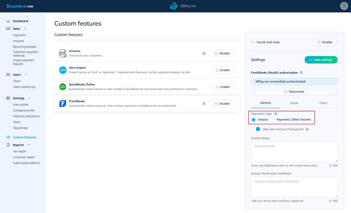
Task: Collapse the Users menu chevron
Action: click(26, 75)
